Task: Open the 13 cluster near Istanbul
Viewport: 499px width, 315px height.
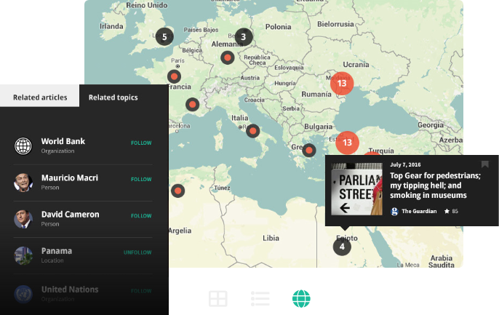Action: [x=347, y=143]
